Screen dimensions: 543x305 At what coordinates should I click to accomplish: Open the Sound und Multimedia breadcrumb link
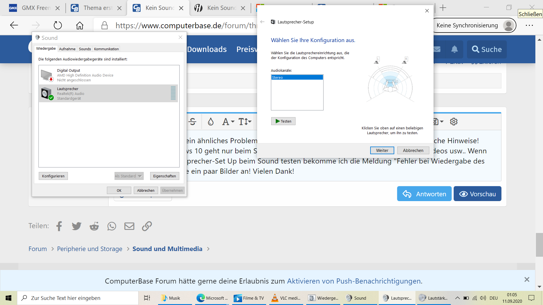point(167,249)
